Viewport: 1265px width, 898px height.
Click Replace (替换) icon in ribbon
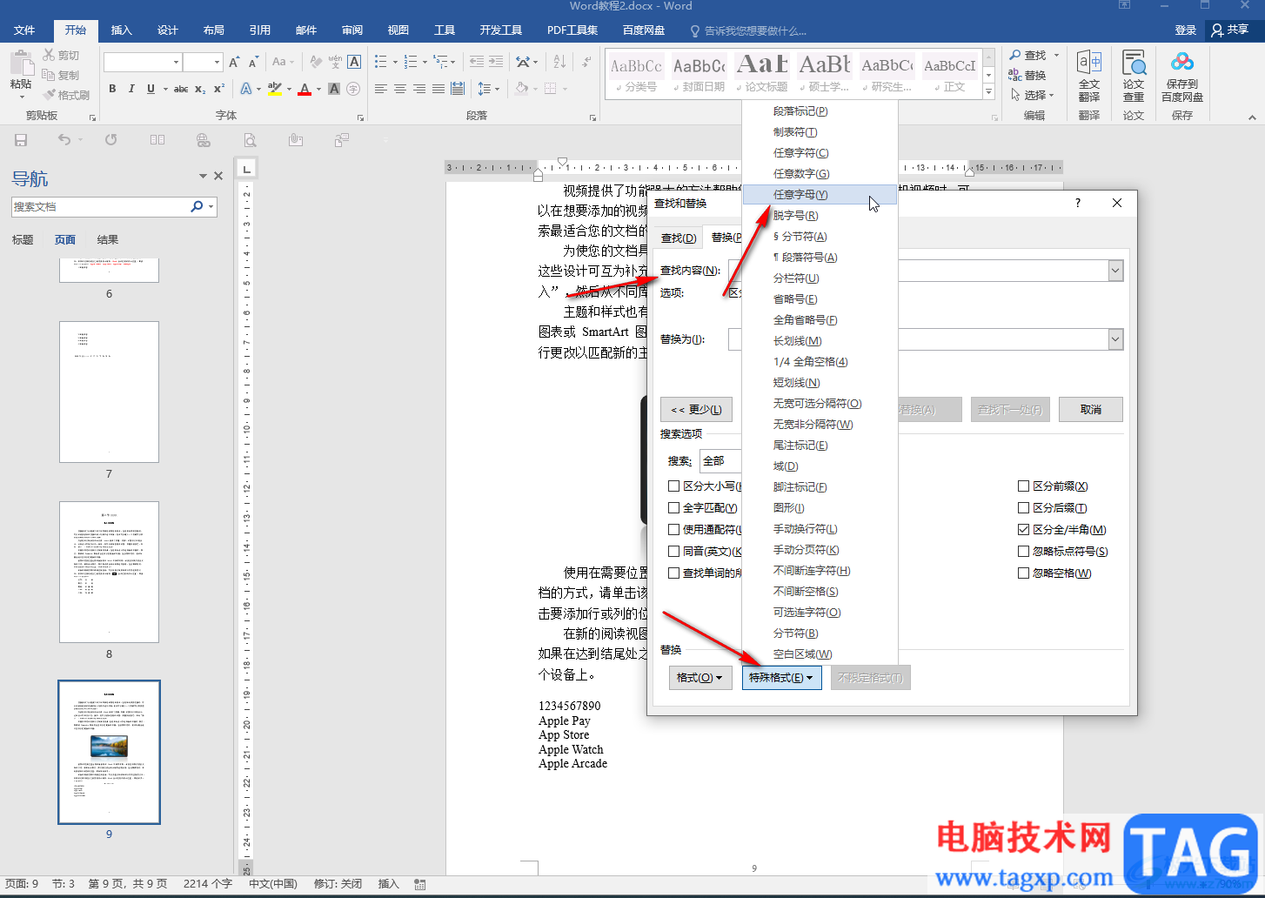click(1015, 75)
